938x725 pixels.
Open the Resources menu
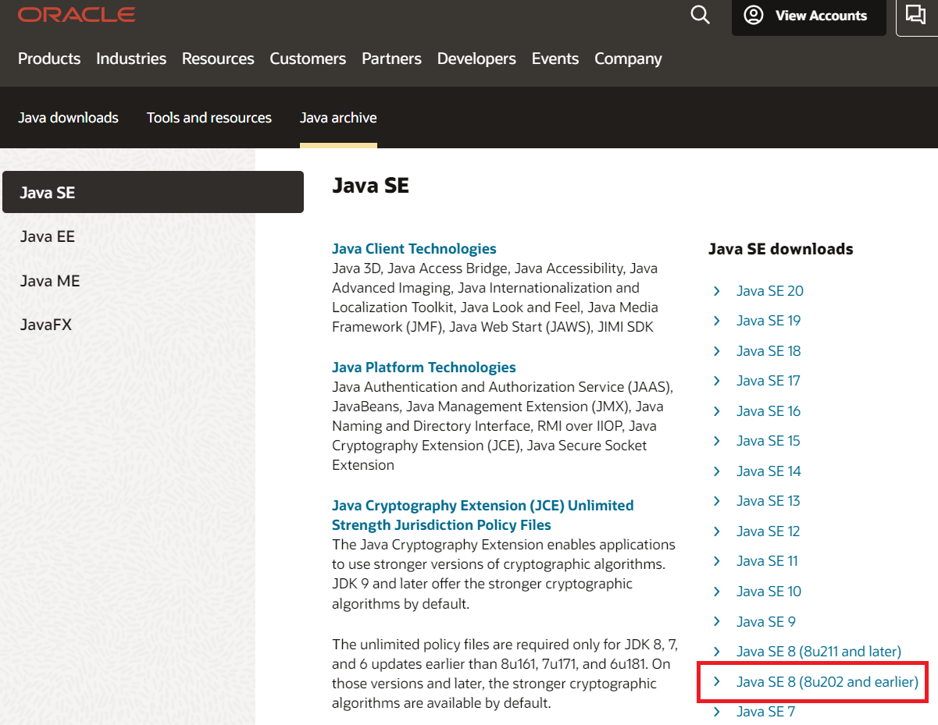(218, 59)
